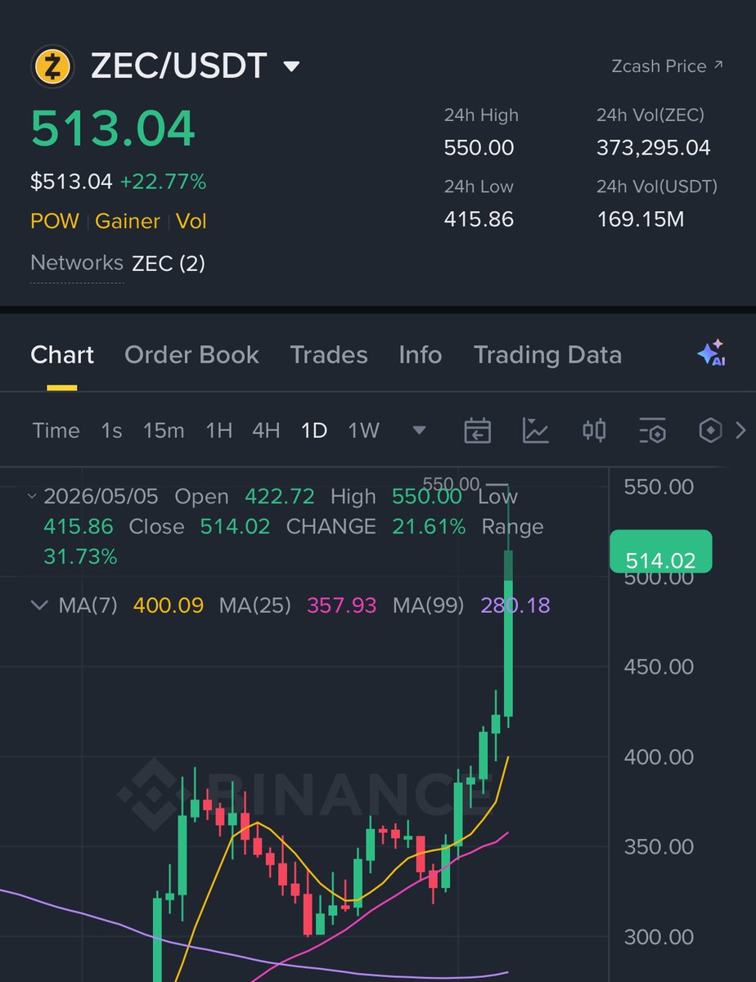The width and height of the screenshot is (756, 982).
Task: Click the +22.77% change value
Action: pyautogui.click(x=163, y=182)
